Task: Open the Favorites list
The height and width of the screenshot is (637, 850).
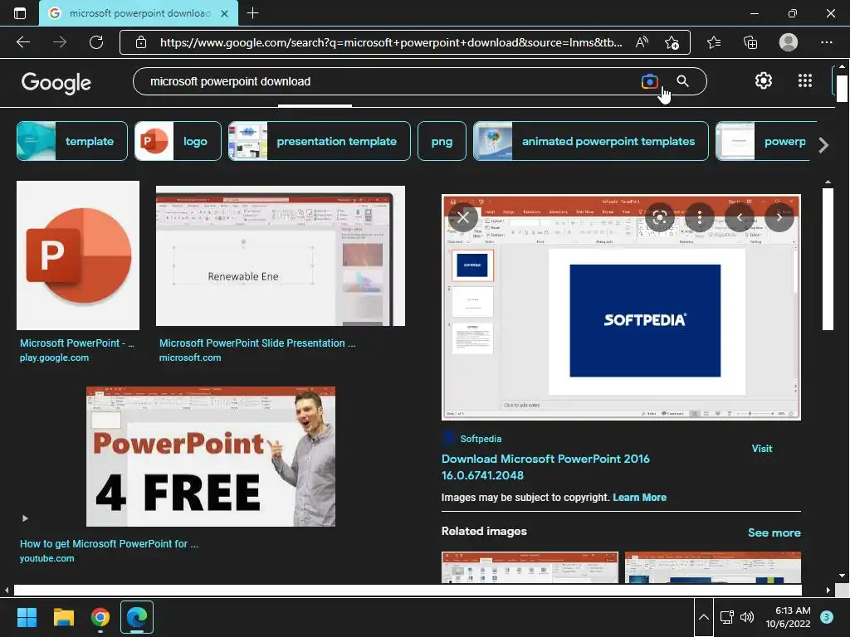Action: 714,42
